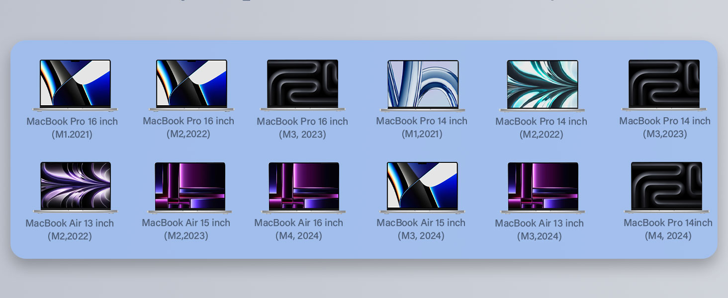Choose the MacBook Pro 14 inch M1 2021 laptop image
This screenshot has height=298, width=728.
[423, 84]
